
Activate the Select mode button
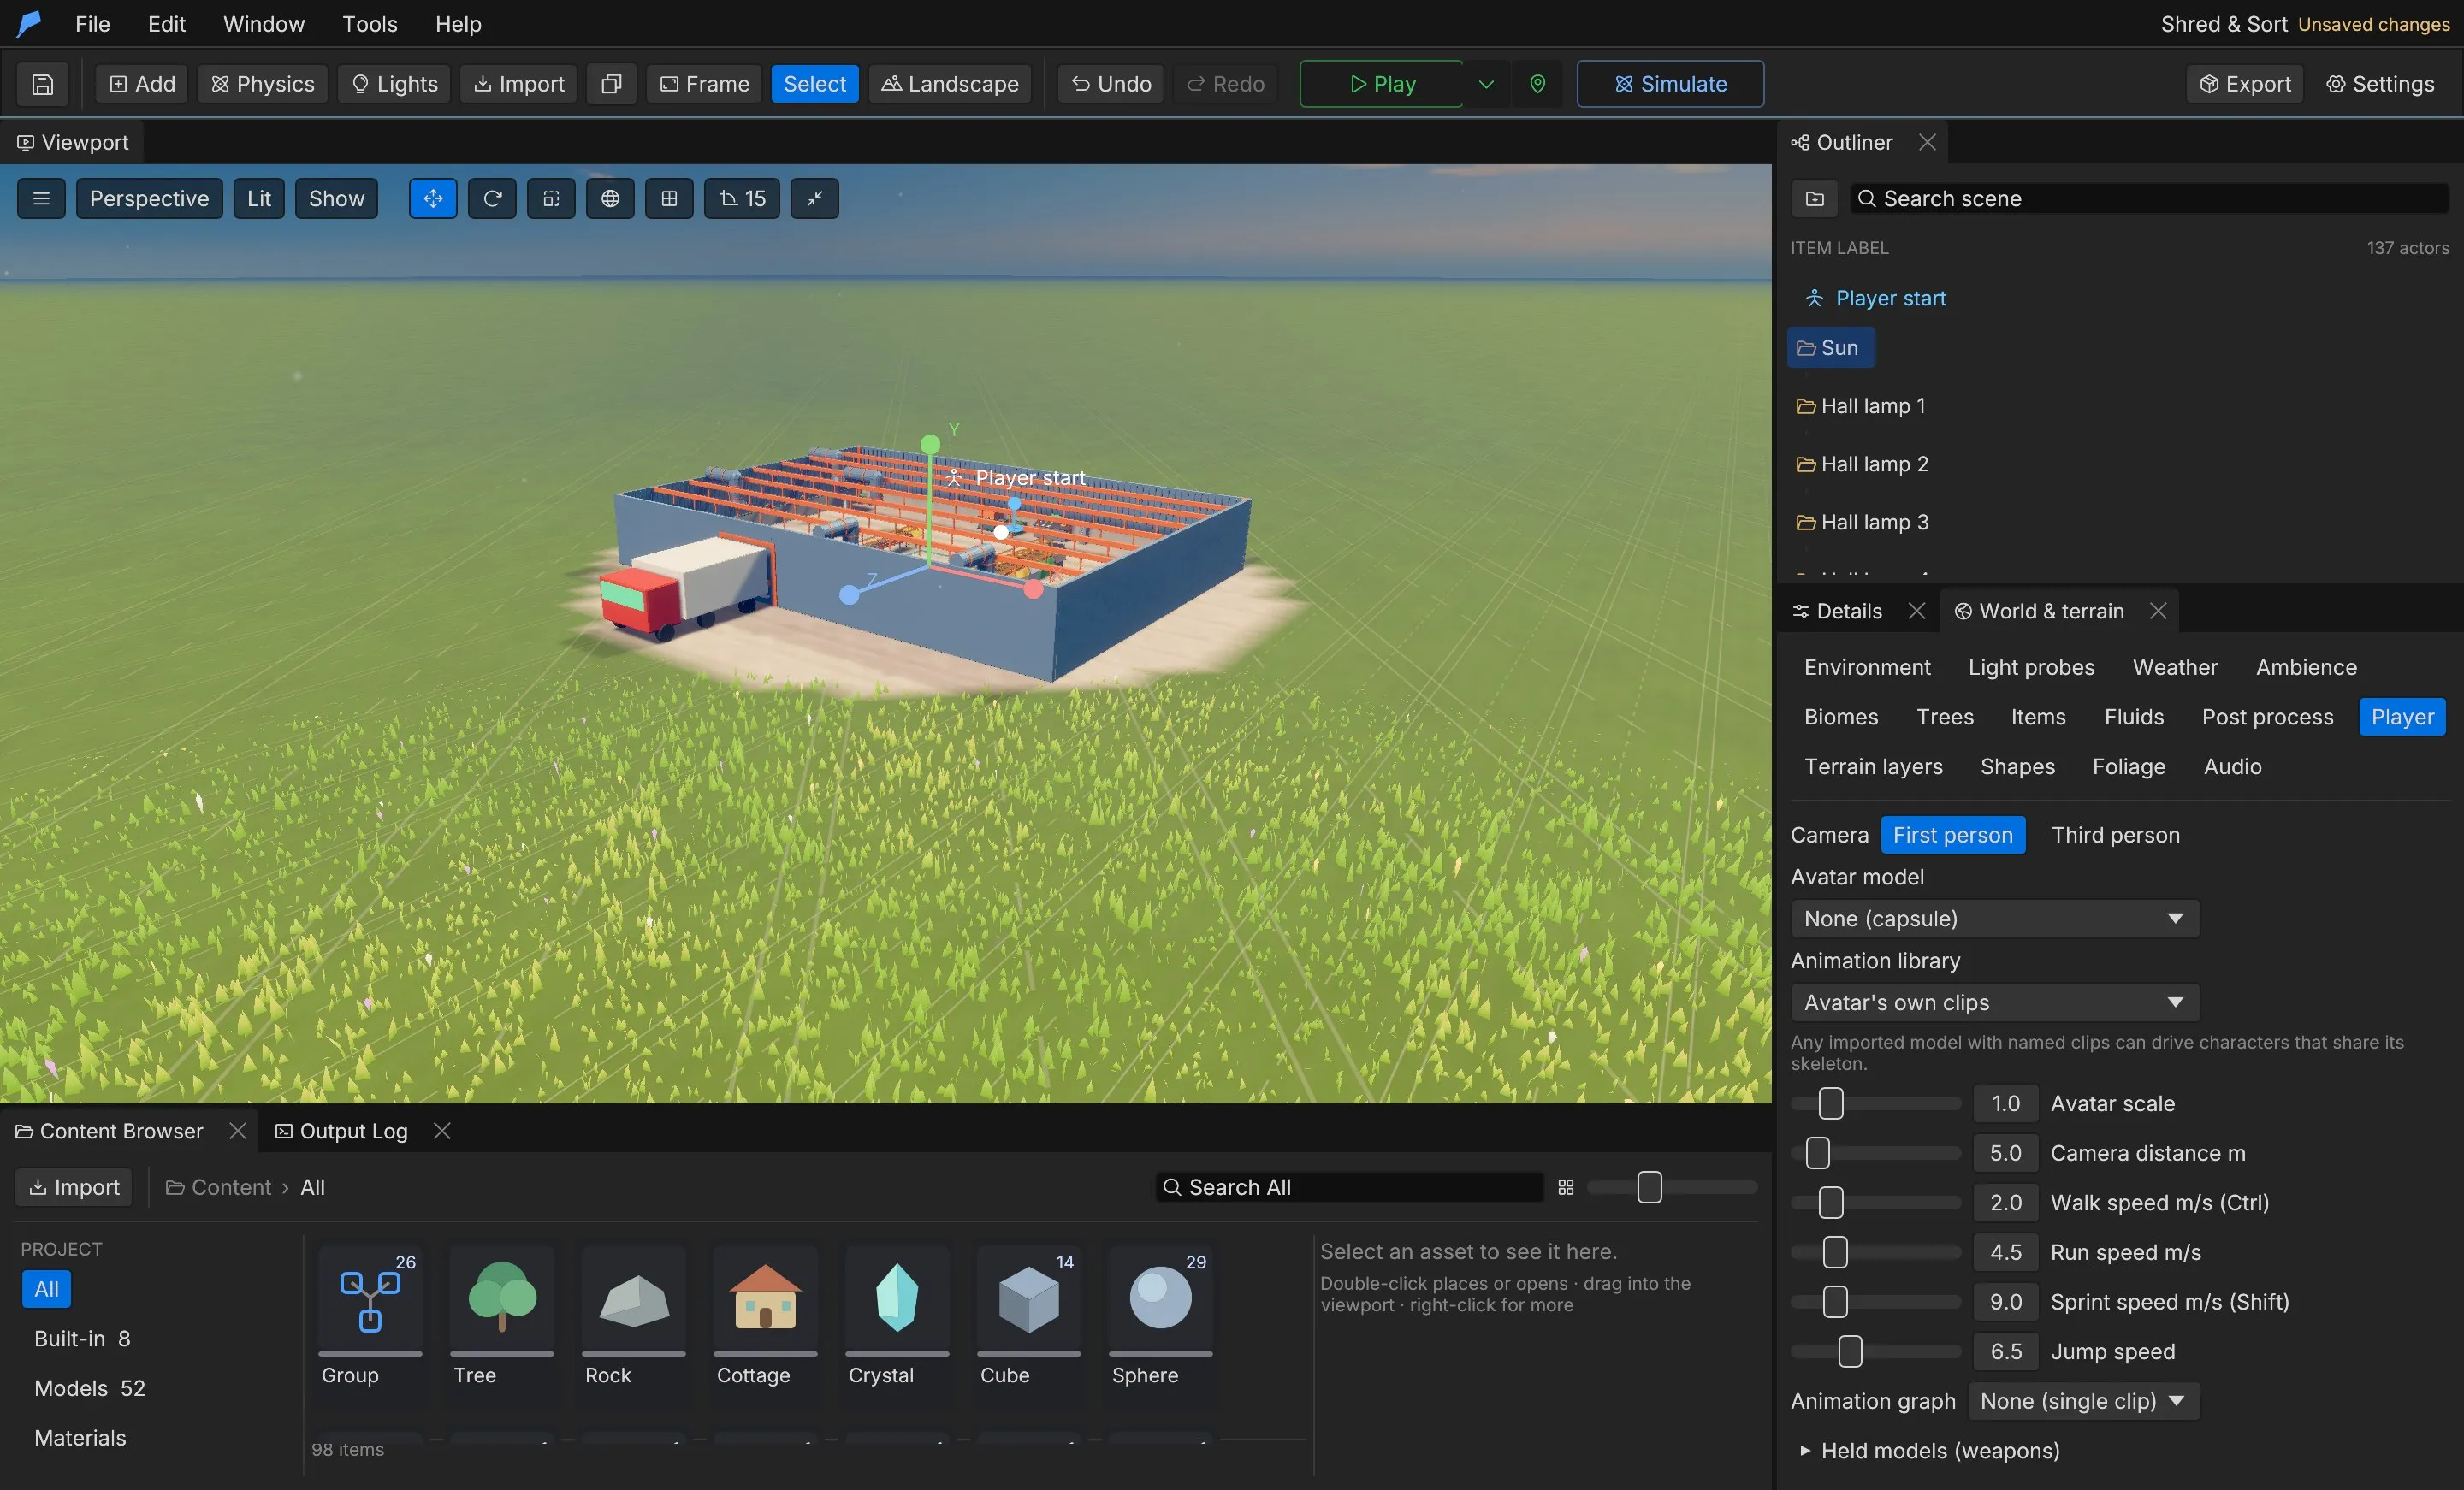click(814, 84)
